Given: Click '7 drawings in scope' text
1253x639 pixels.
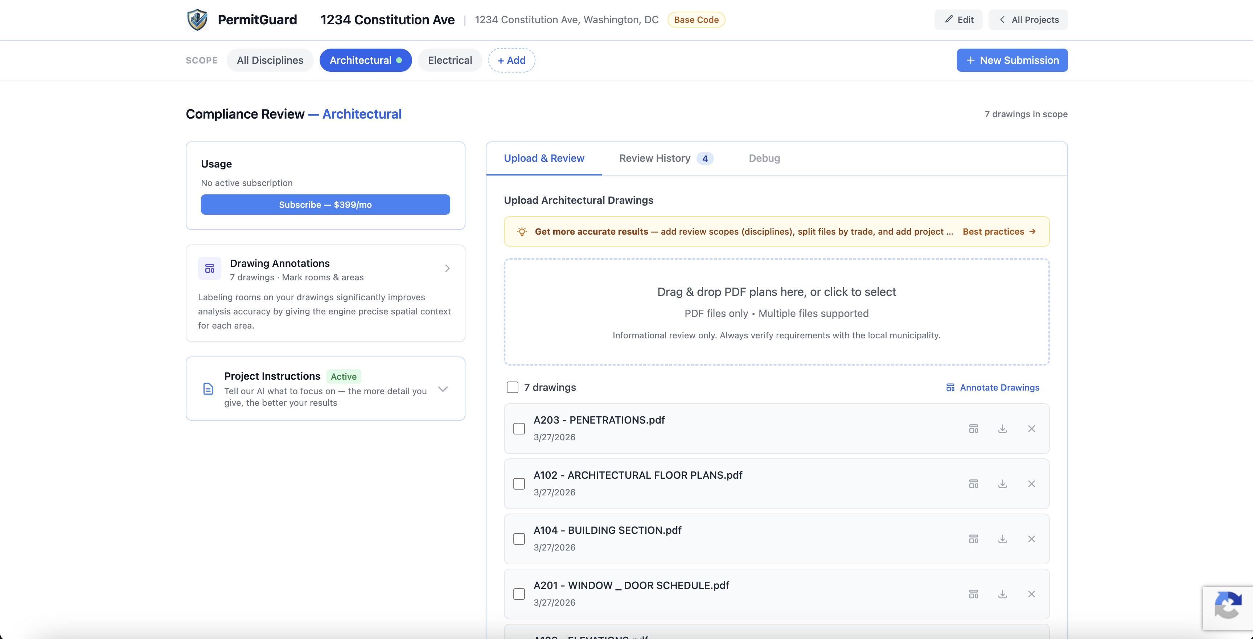Looking at the screenshot, I should coord(1026,114).
